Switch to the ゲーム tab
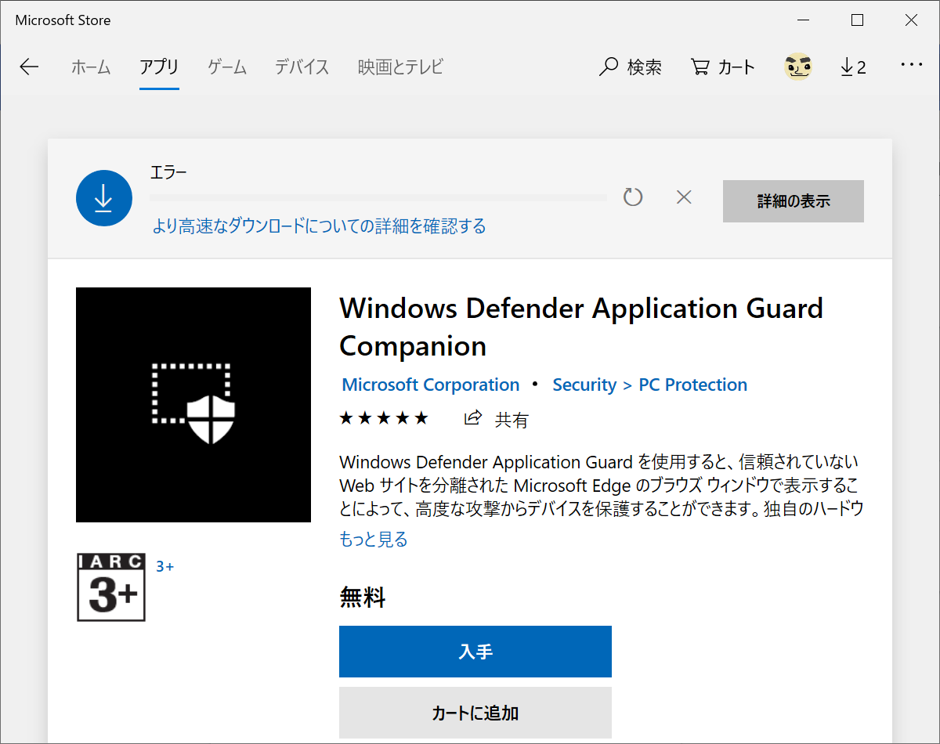The height and width of the screenshot is (744, 940). [x=227, y=67]
